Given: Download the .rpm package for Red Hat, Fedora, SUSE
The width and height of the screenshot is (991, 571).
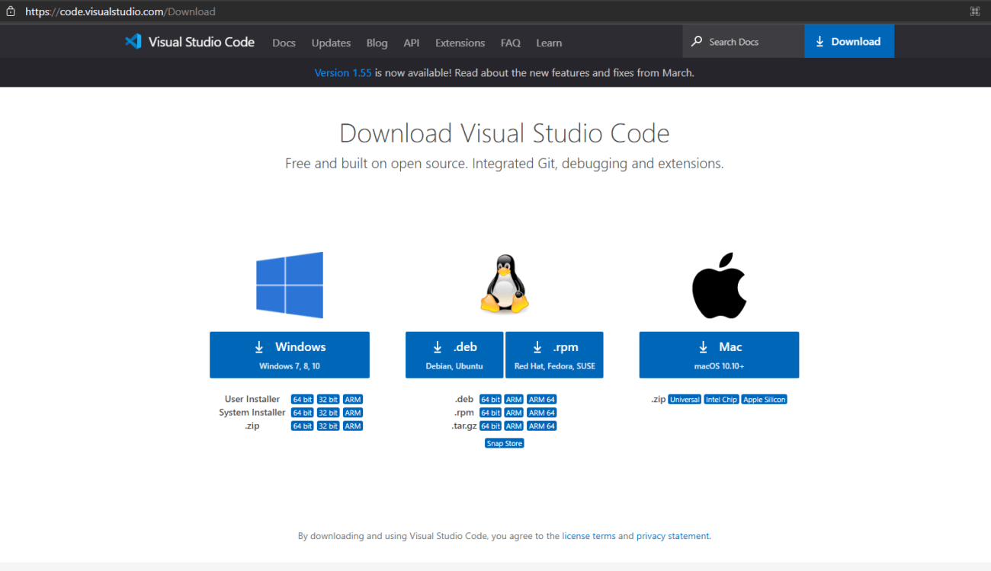Looking at the screenshot, I should [554, 354].
